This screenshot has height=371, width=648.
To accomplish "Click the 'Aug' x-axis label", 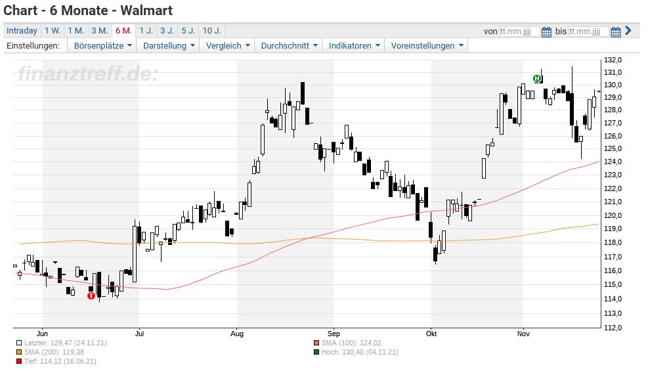I will tap(237, 334).
